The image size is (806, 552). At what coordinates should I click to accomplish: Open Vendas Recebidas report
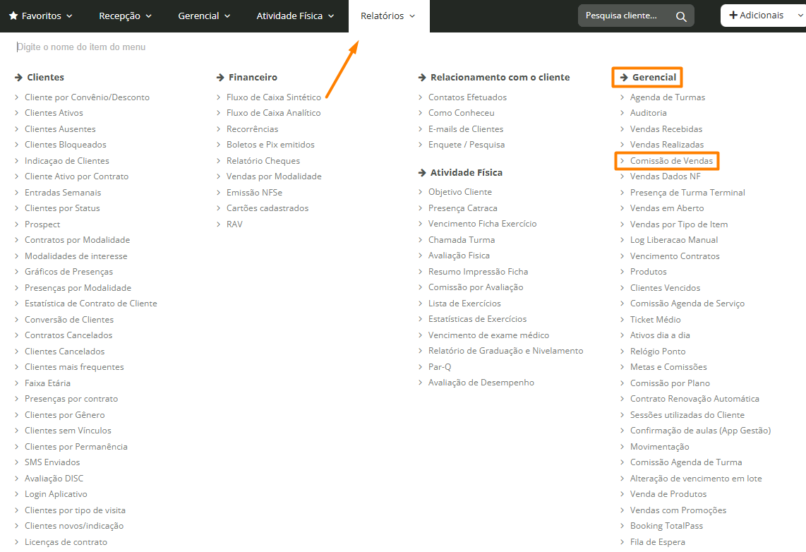tap(666, 129)
